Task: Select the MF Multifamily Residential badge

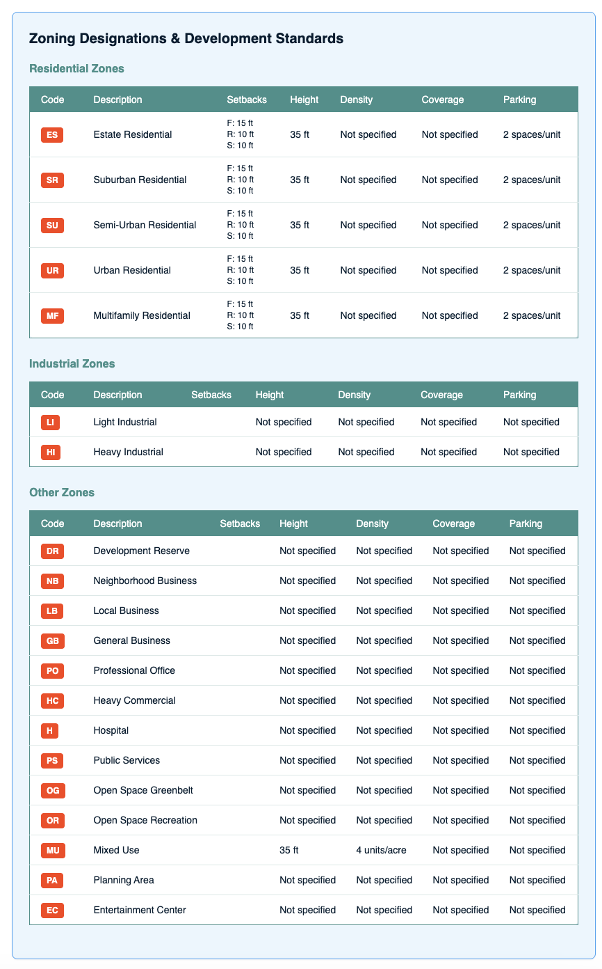Action: [52, 315]
